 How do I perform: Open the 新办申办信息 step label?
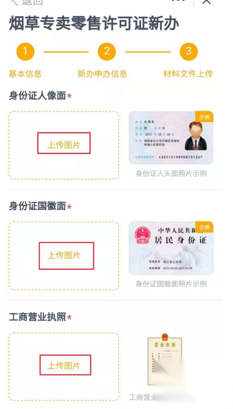(x=102, y=74)
